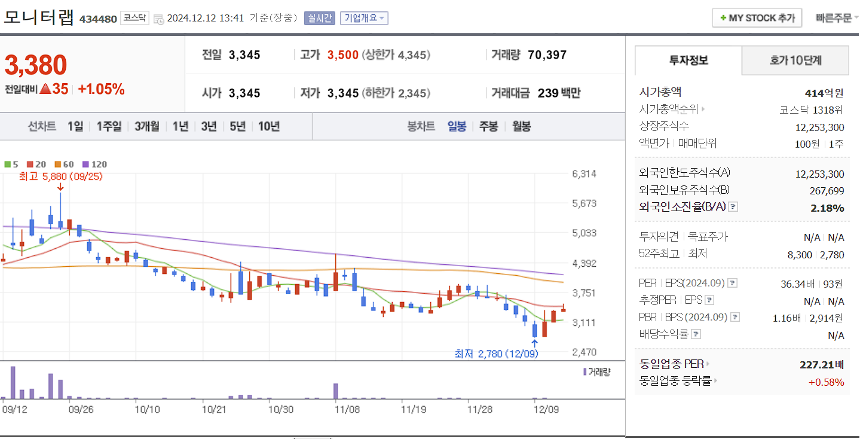This screenshot has height=439, width=860.
Task: Click the 최저 2,780 (12/09) chart marker
Action: tap(496, 353)
